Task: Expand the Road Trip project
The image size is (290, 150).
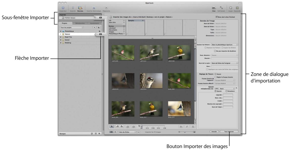Action: [x=61, y=37]
